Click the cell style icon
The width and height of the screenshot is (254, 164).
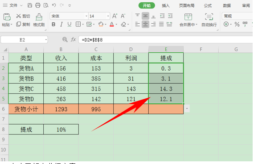tap(89, 25)
